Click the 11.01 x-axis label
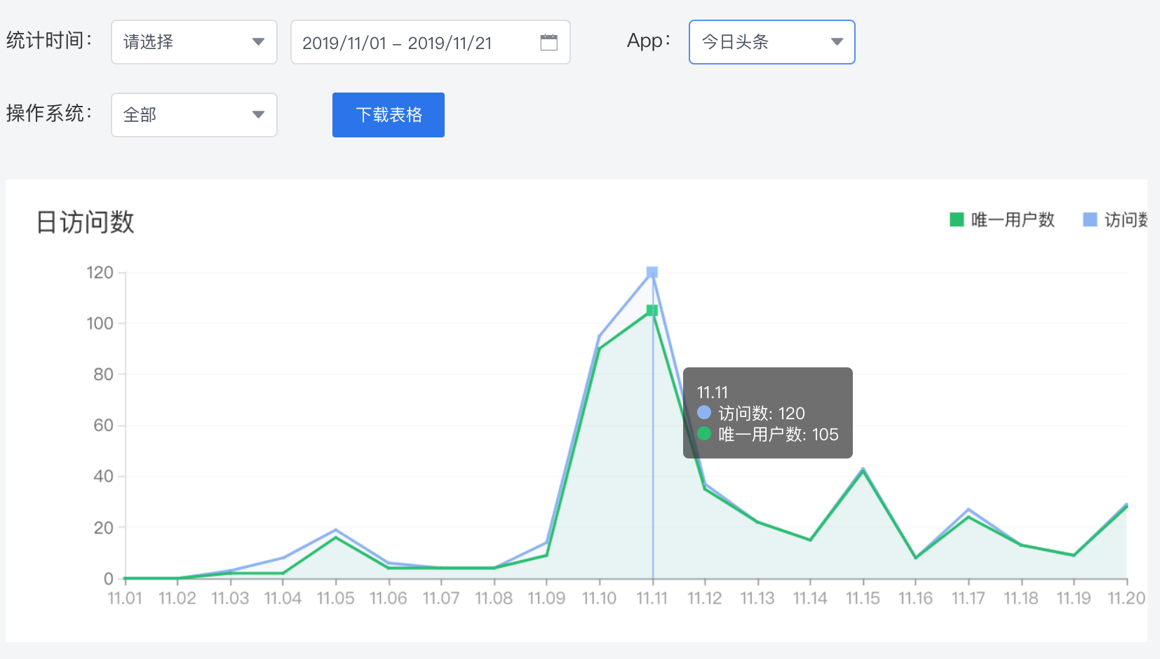1160x659 pixels. (x=125, y=598)
